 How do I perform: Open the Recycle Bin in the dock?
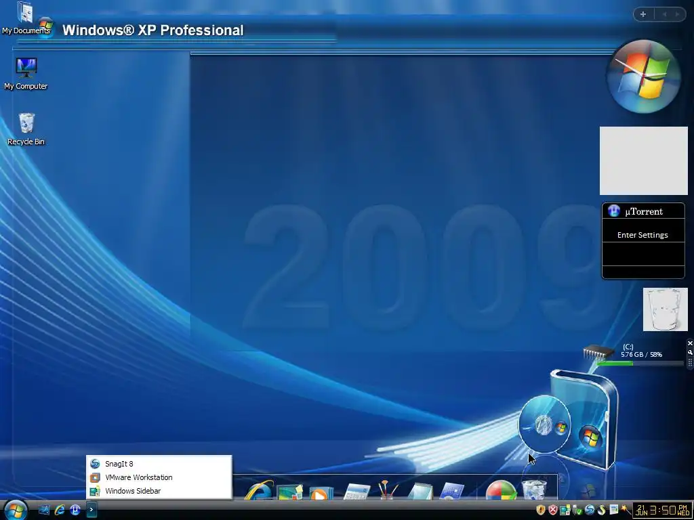[x=534, y=489]
